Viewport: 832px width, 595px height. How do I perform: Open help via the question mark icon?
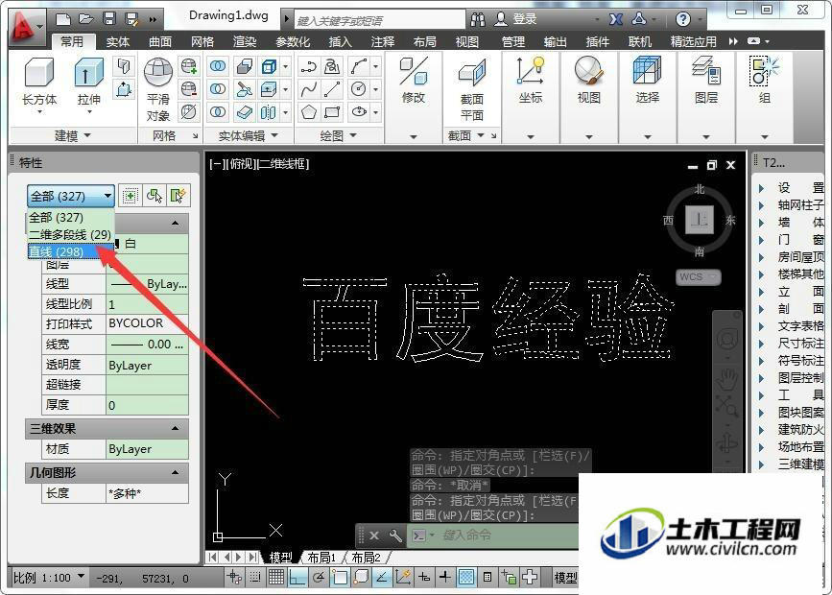[683, 19]
